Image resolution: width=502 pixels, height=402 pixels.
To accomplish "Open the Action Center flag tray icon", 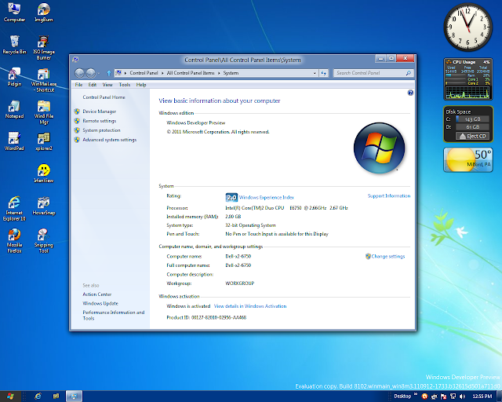I will 444,397.
